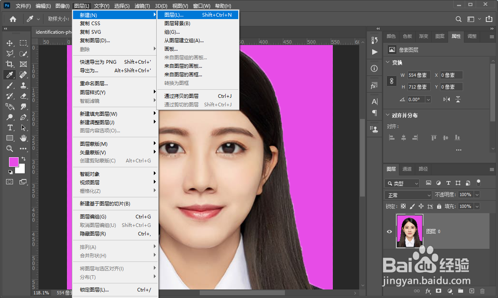Toggle lock transparent pixels checkerboard
This screenshot has width=498, height=298.
(x=403, y=206)
